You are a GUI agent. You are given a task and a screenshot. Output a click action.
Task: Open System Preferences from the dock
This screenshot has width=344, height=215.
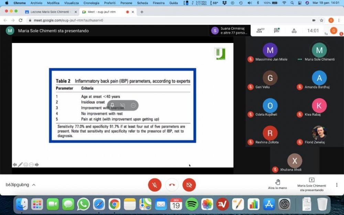[284, 204]
